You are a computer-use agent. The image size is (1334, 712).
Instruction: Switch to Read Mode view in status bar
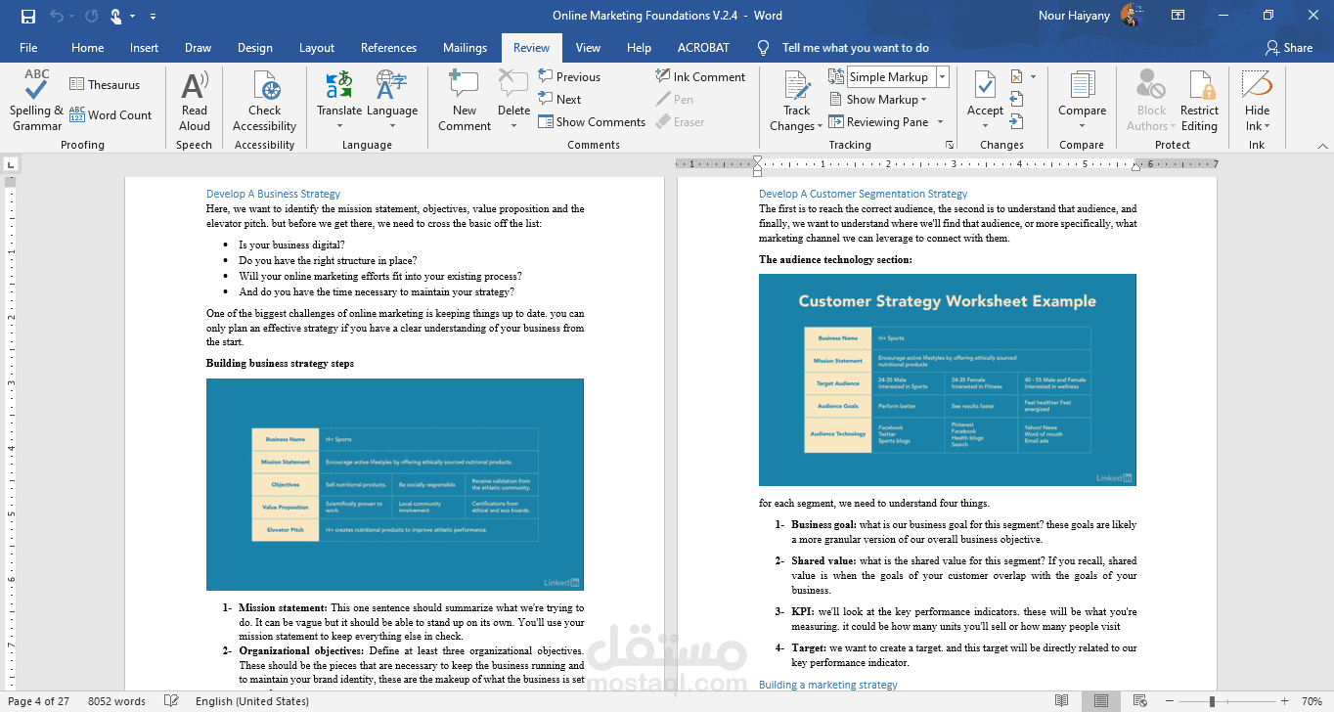(1062, 701)
